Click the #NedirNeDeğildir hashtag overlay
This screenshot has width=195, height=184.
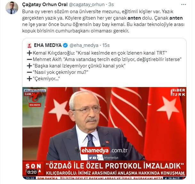coord(35,91)
